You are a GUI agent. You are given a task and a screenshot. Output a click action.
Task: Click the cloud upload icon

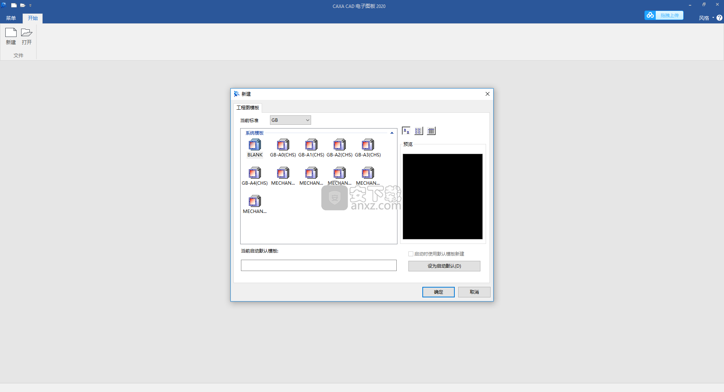[650, 15]
